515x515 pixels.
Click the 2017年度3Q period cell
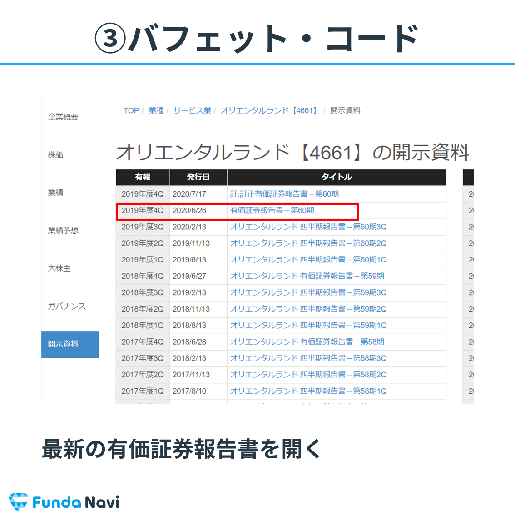(143, 358)
